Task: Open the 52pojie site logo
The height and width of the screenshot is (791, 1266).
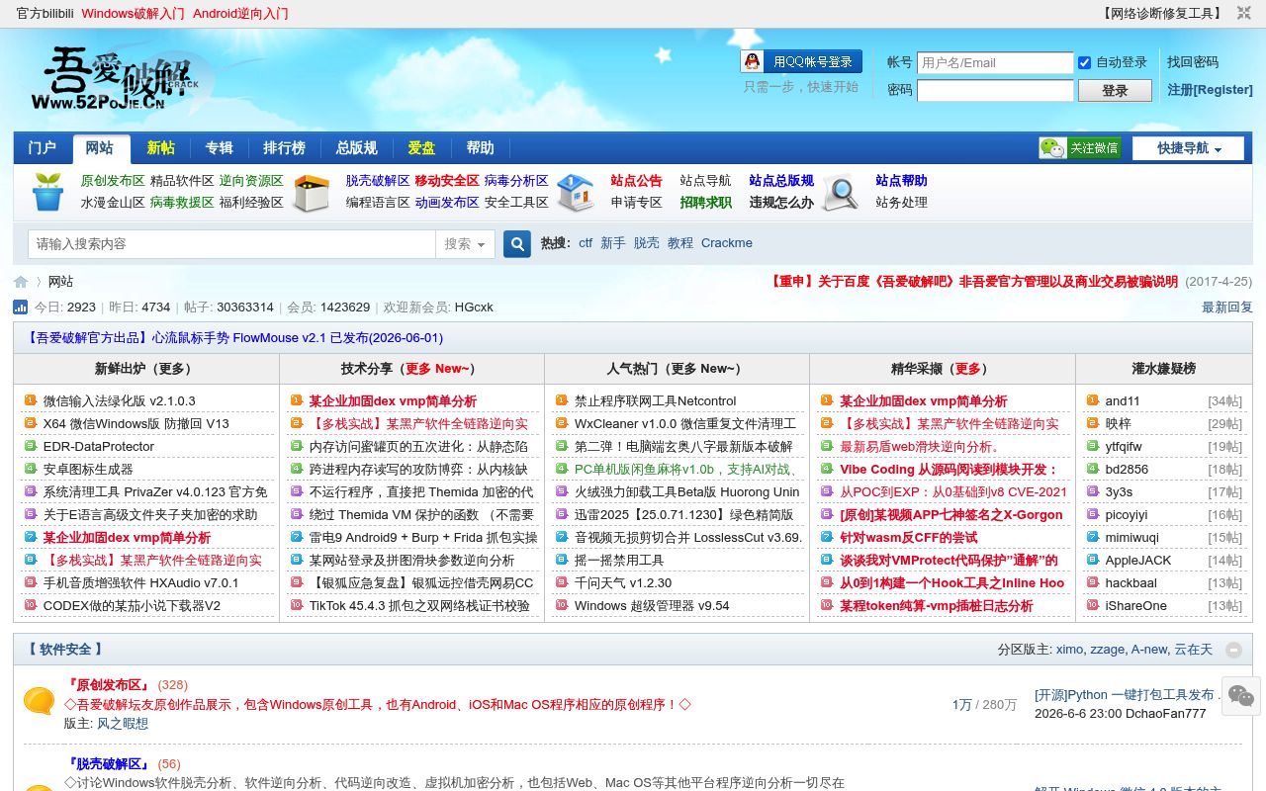Action: [x=121, y=81]
